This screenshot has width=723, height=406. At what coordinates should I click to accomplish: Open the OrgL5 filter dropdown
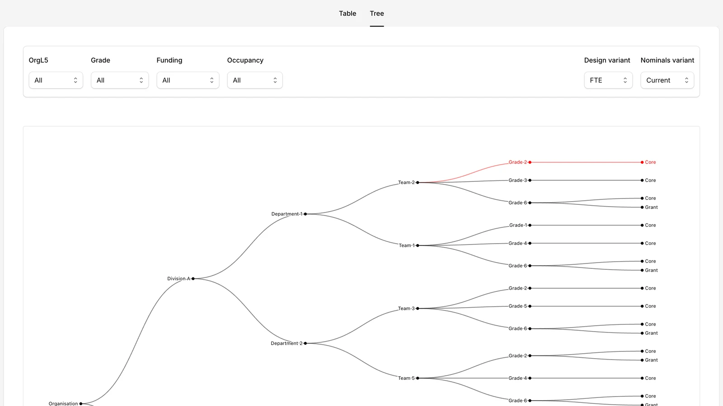(56, 80)
